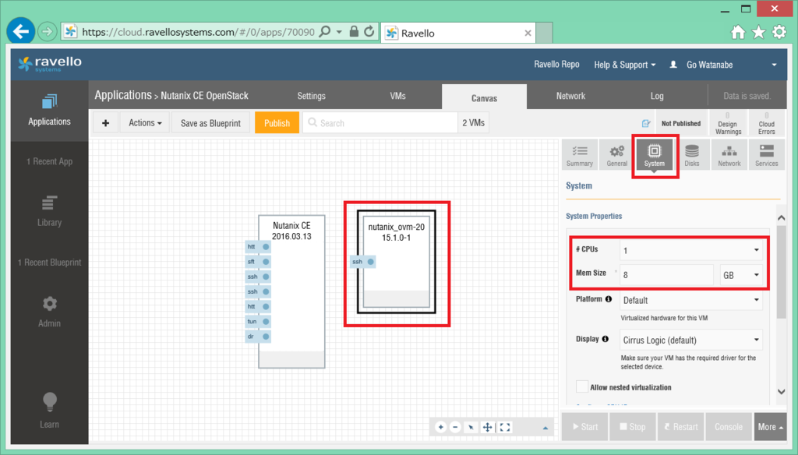This screenshot has height=455, width=798.
Task: Select the System chip icon
Action: pyautogui.click(x=654, y=155)
